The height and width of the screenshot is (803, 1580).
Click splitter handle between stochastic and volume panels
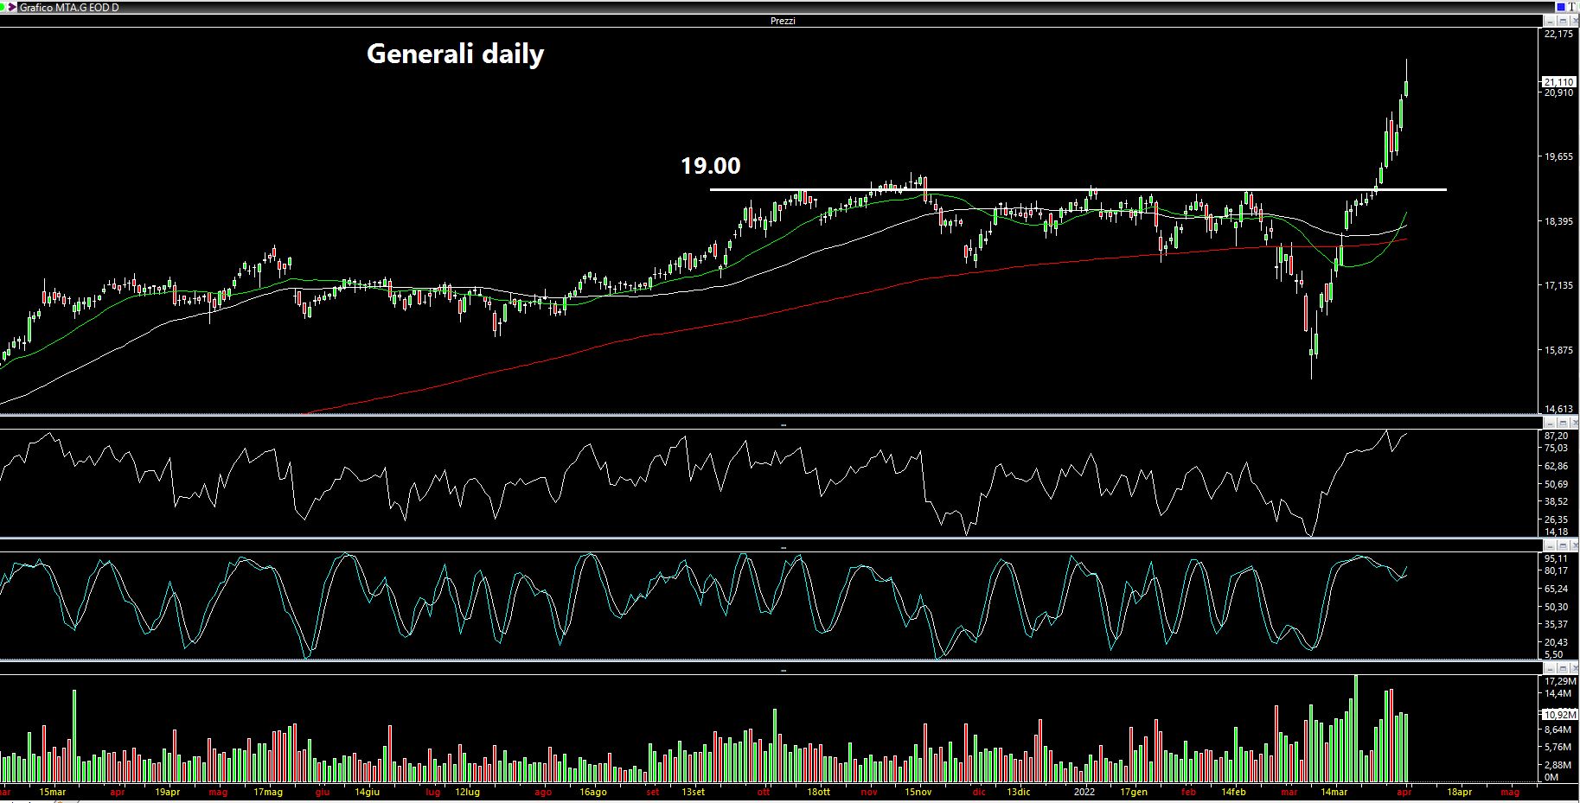click(784, 670)
